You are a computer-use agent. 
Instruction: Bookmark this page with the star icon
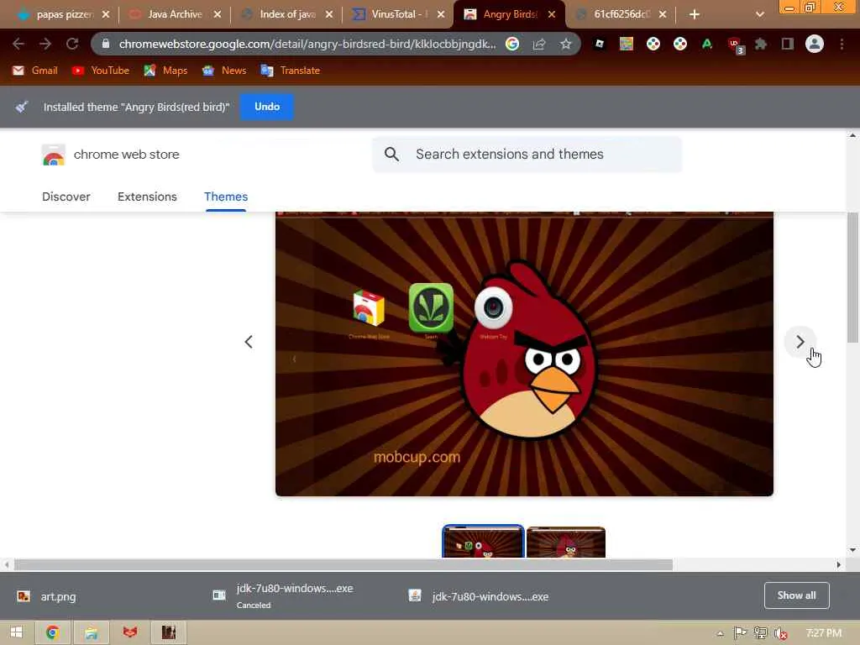(565, 44)
